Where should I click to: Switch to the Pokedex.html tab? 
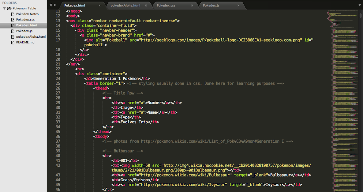(x=82, y=5)
